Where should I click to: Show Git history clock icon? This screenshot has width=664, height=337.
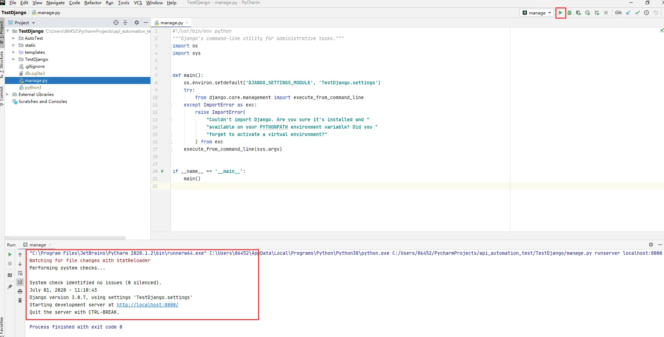(x=646, y=13)
